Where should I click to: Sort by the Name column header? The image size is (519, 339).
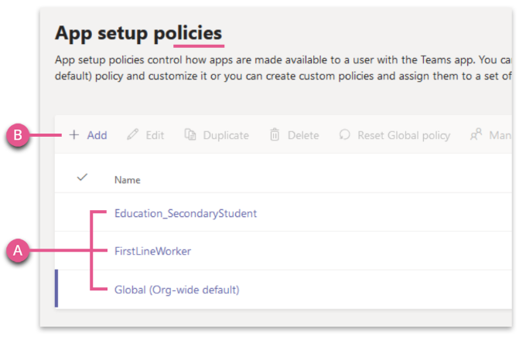coord(128,180)
